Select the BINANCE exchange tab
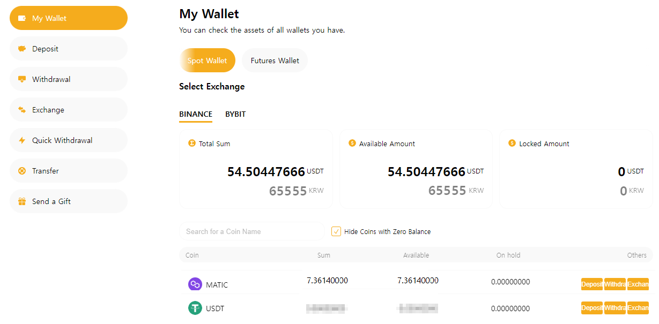 pos(196,114)
